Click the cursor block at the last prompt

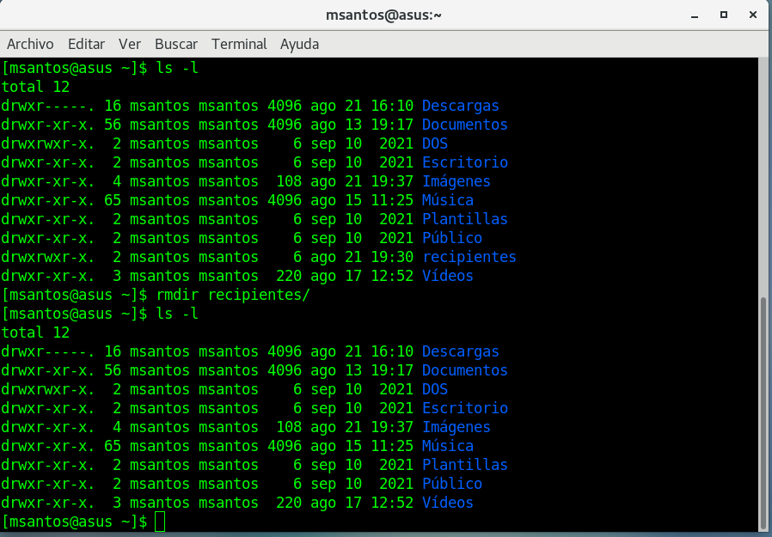click(159, 522)
